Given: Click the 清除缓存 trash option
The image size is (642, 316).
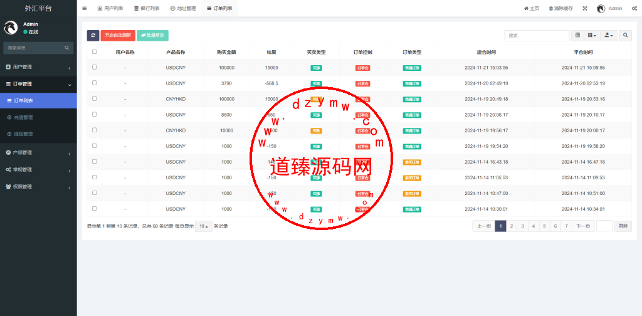Looking at the screenshot, I should (560, 8).
